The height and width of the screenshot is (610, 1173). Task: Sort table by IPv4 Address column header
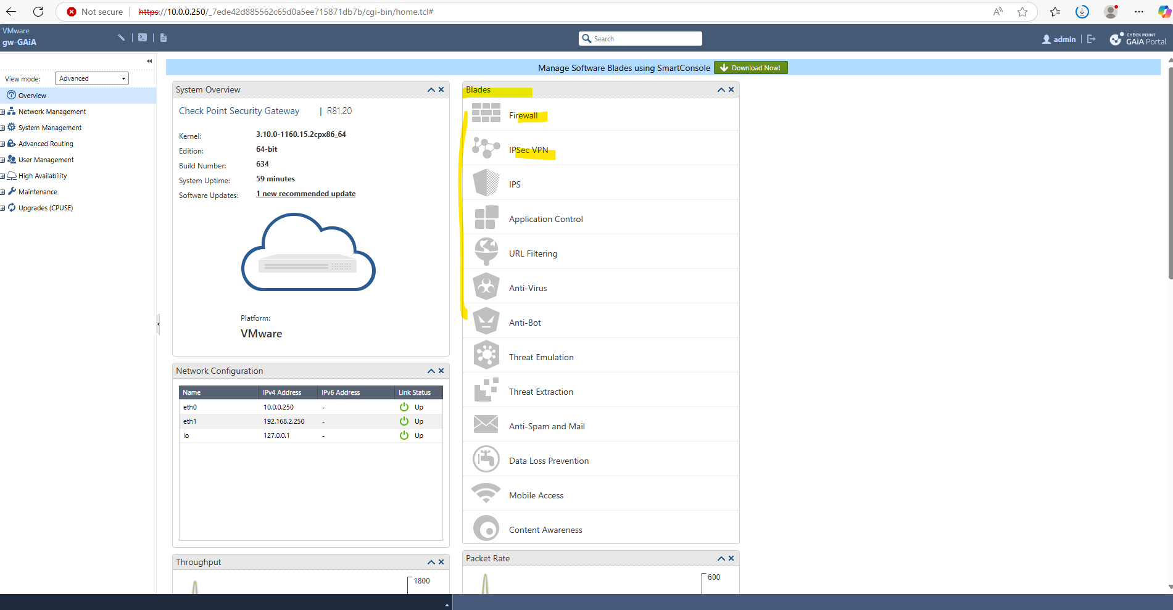coord(288,392)
